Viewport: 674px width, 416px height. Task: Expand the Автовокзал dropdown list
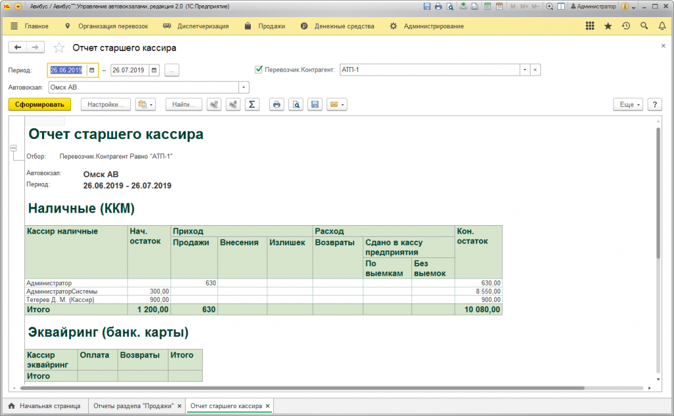pos(244,87)
